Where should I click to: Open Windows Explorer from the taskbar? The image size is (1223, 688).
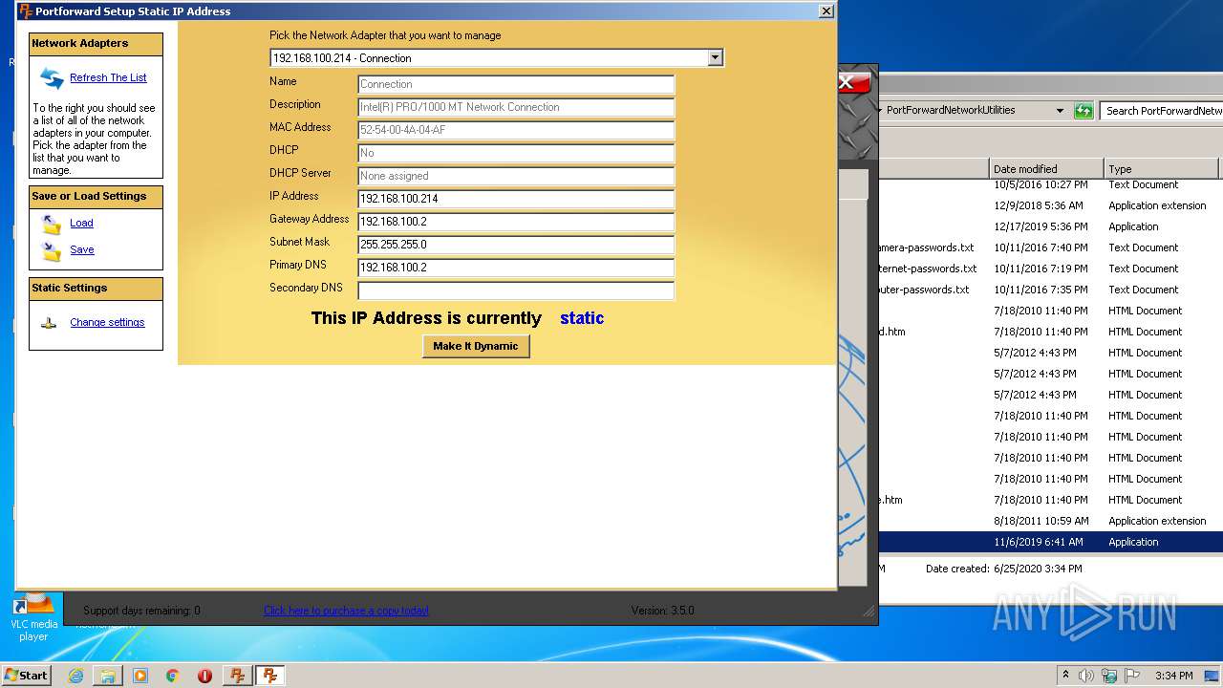(x=108, y=676)
